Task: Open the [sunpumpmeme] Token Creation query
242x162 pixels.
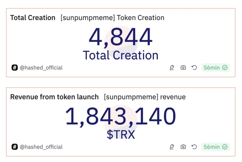Action: point(112,18)
